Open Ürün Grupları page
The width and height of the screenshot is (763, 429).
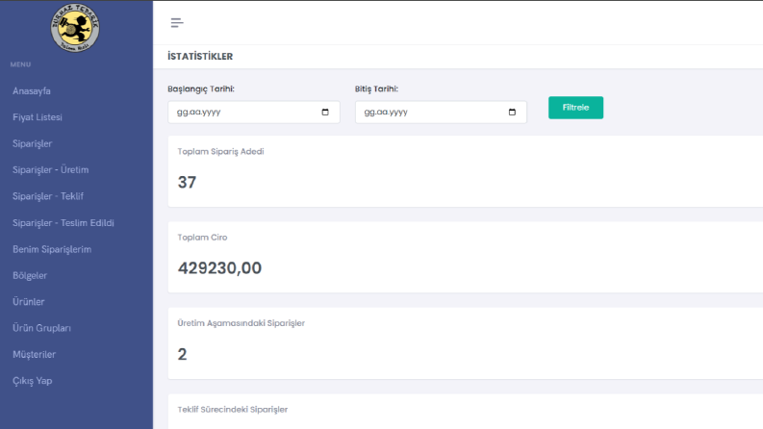[41, 328]
